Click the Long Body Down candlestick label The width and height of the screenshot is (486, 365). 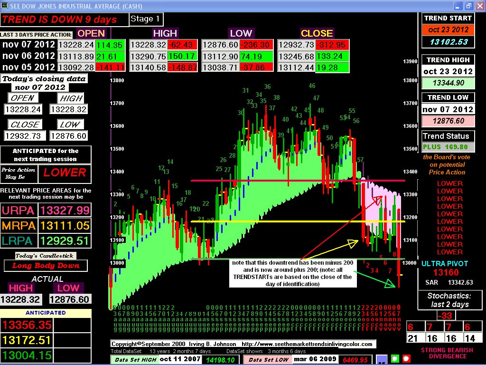tap(46, 266)
